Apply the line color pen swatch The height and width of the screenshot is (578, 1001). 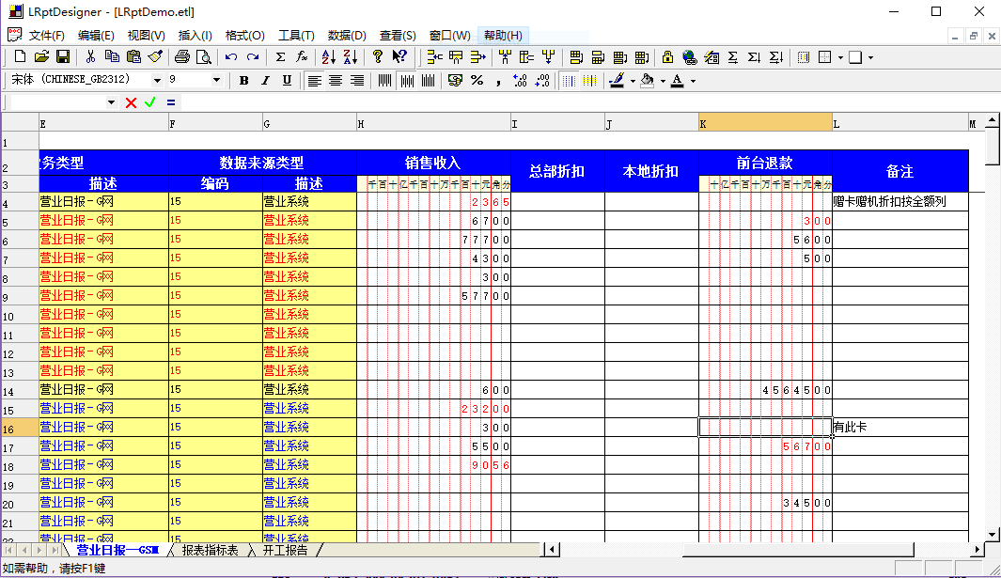[617, 81]
